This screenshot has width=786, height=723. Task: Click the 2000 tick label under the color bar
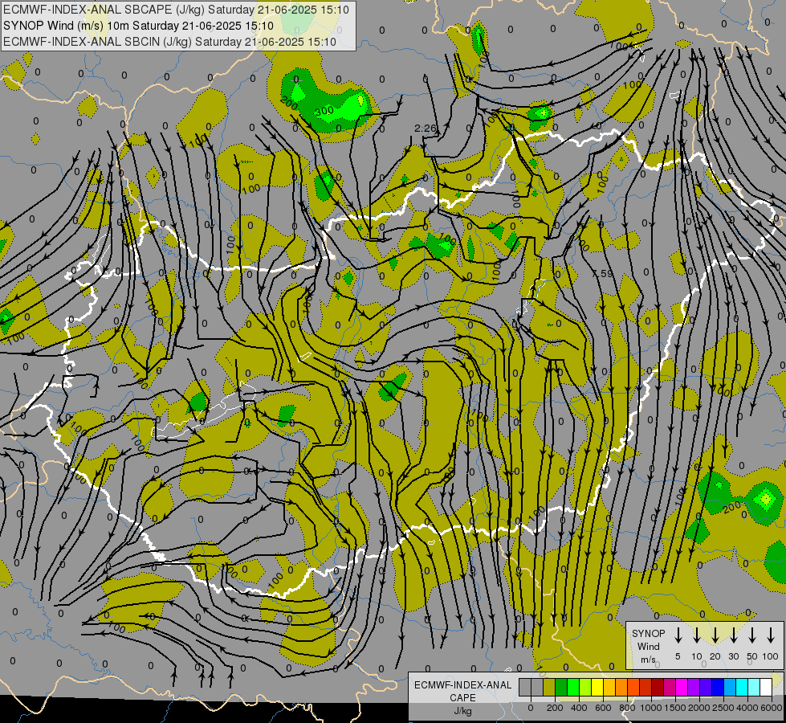pos(699,708)
